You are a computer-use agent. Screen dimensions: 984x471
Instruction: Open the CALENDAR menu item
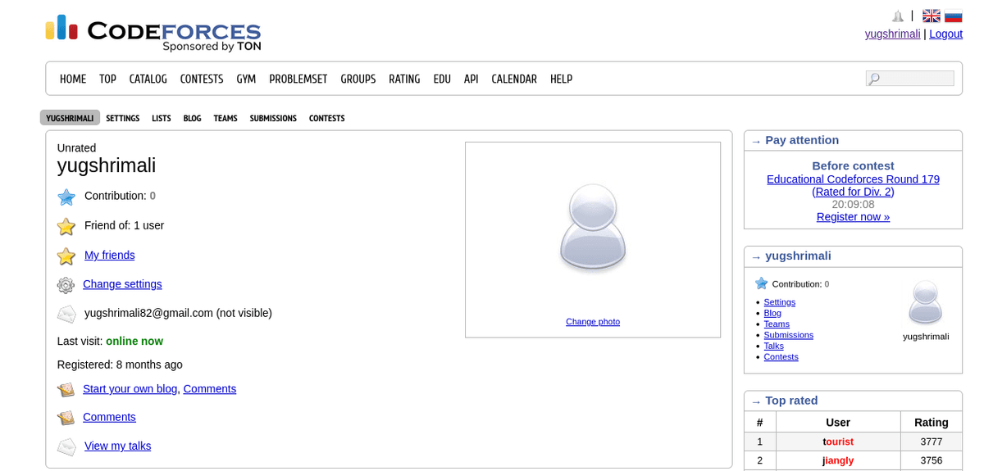pos(514,79)
